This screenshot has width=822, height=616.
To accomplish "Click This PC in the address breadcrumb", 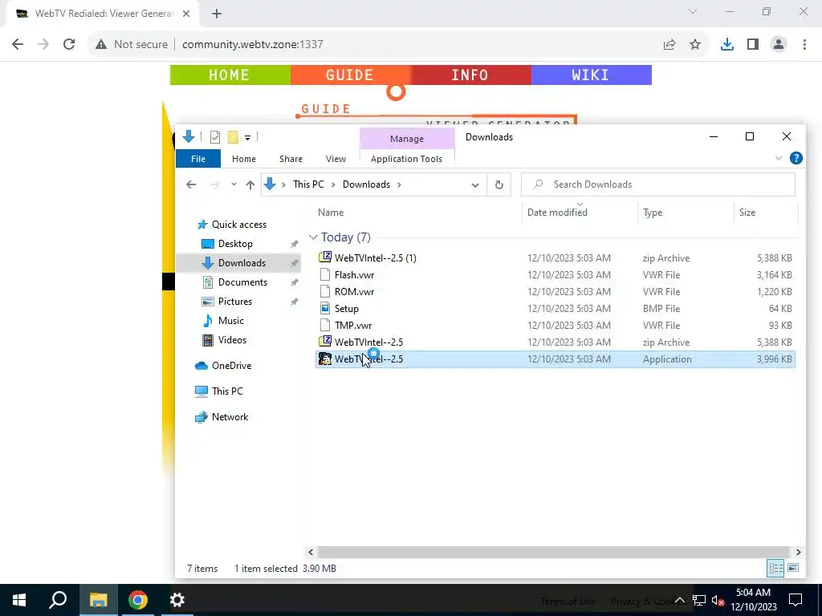I will (x=308, y=184).
